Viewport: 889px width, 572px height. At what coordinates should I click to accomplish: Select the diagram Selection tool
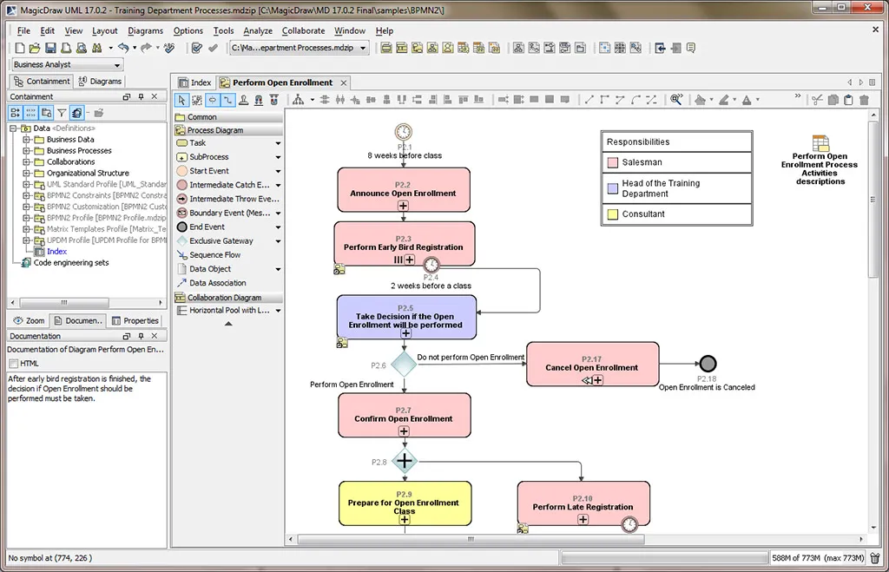click(x=180, y=100)
